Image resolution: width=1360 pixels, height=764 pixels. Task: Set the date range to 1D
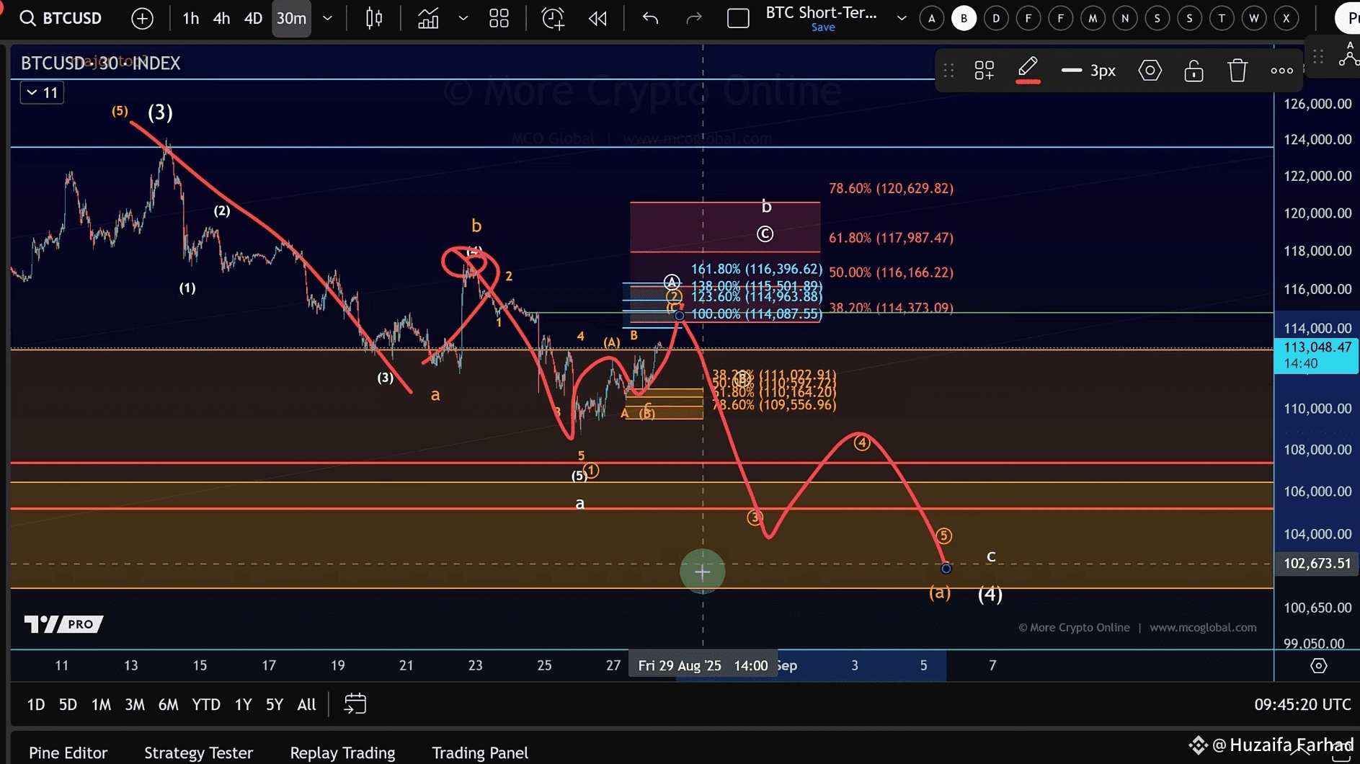click(35, 704)
